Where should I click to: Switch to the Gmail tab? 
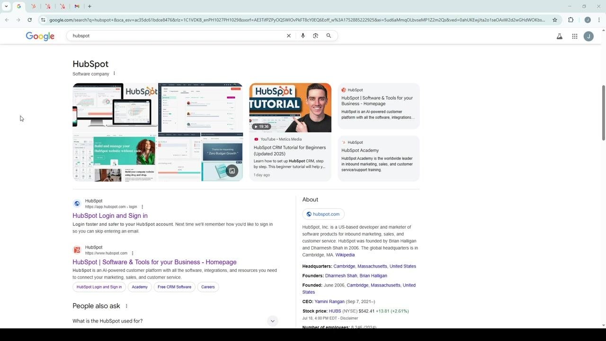(77, 6)
